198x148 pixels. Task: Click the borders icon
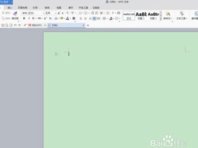(x=117, y=18)
